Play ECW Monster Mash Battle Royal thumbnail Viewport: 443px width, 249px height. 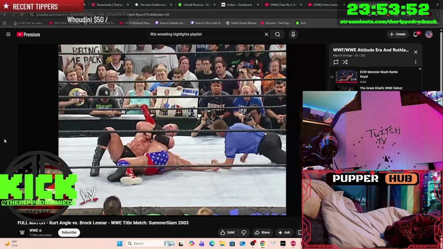(347, 76)
